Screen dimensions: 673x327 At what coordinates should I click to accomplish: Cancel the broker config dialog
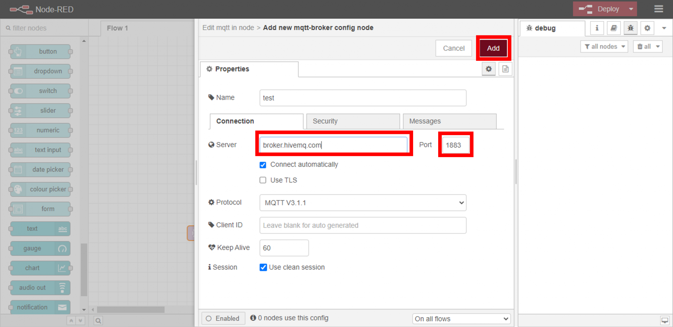point(454,48)
